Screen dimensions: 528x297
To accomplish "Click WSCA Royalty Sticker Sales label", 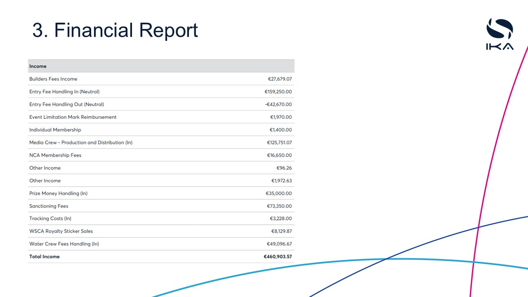I will coord(61,231).
